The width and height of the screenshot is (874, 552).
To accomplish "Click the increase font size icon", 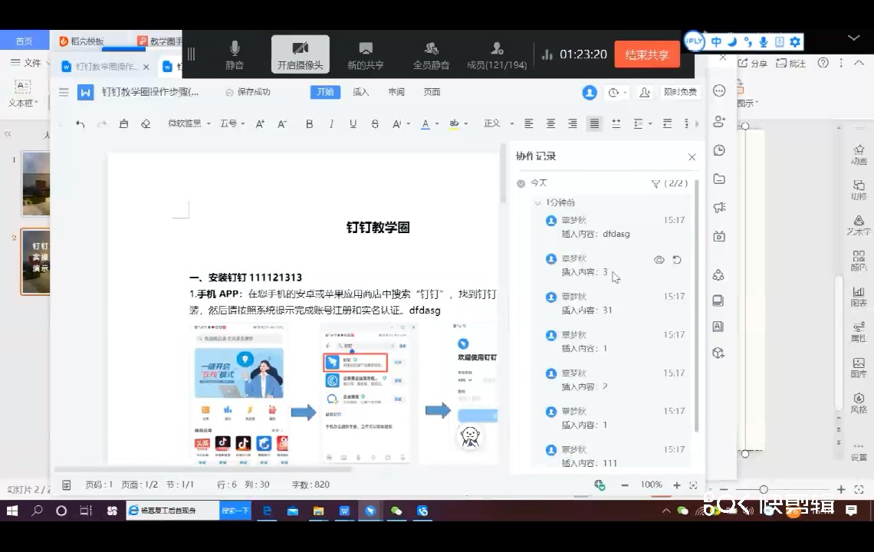I will point(260,124).
